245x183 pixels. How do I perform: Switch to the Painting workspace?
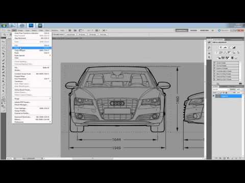[x=204, y=30]
